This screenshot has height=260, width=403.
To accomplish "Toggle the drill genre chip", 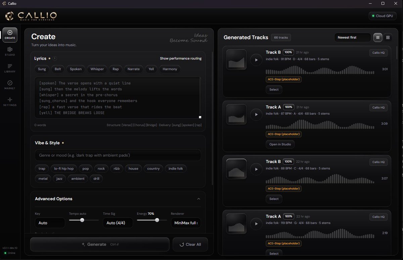I will point(96,179).
